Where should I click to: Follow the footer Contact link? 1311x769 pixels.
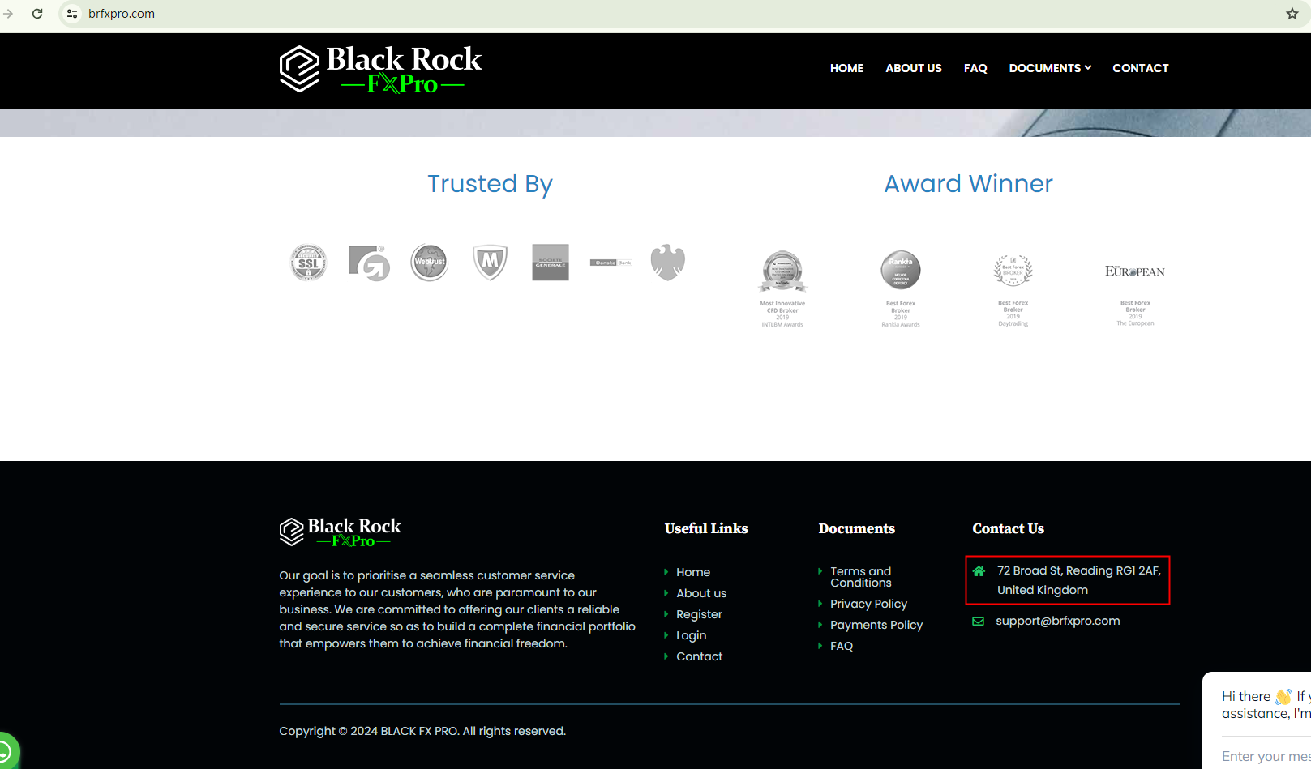coord(700,656)
